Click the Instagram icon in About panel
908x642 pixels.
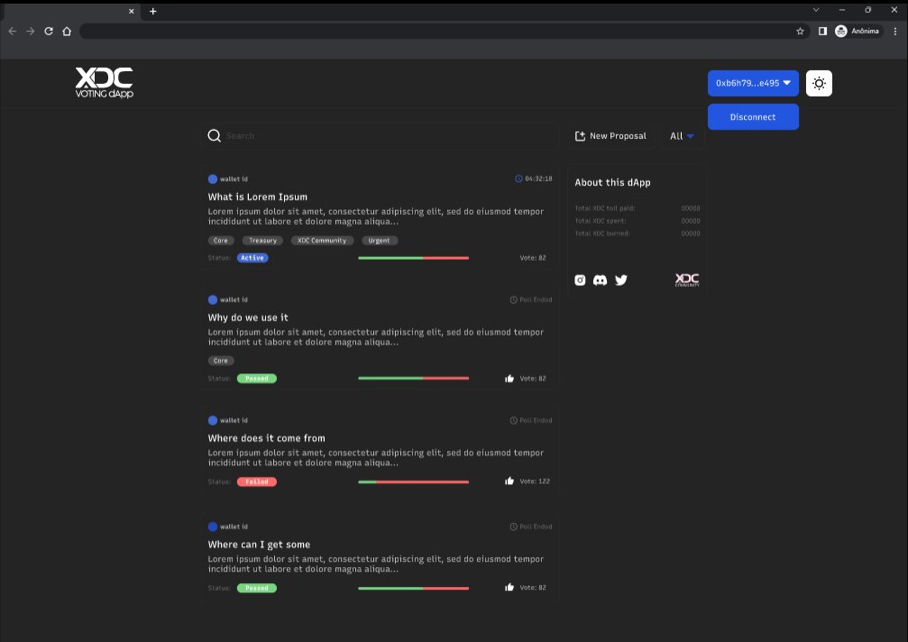[x=580, y=280]
